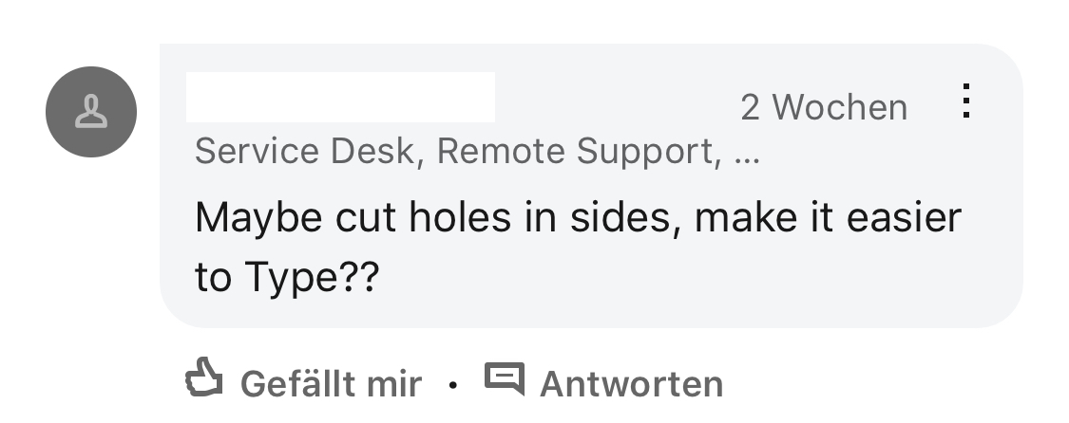Open the commenter's redacted name link
1069x423 pixels.
[x=340, y=98]
